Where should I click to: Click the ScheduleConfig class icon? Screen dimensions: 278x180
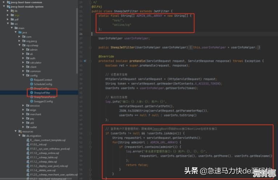coord(32,84)
